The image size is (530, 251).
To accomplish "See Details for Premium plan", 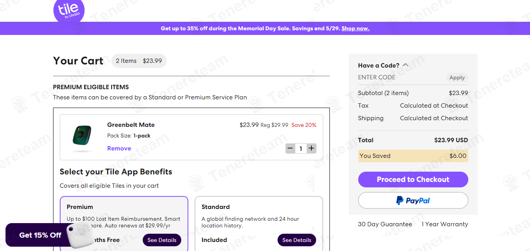I will tap(162, 240).
